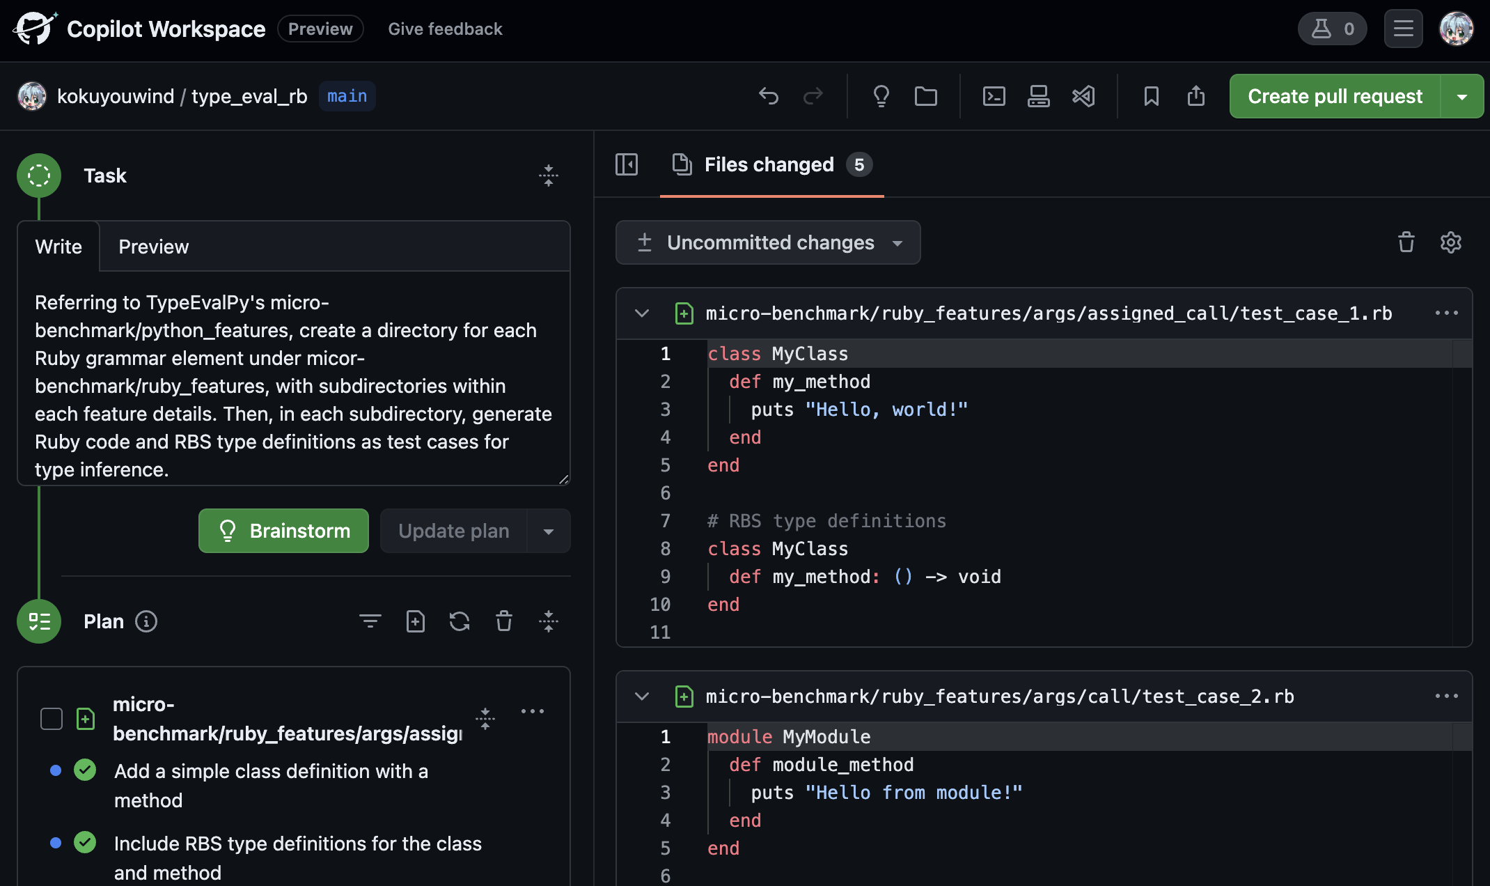Toggle the file tree sidebar panel
1490x886 pixels.
[627, 164]
